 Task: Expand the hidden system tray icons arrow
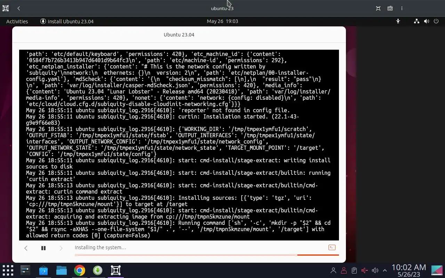pos(385,270)
